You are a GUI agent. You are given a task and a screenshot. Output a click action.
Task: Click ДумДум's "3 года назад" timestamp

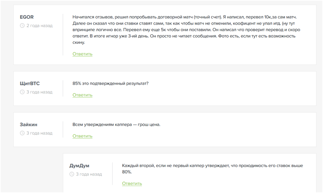(89, 174)
